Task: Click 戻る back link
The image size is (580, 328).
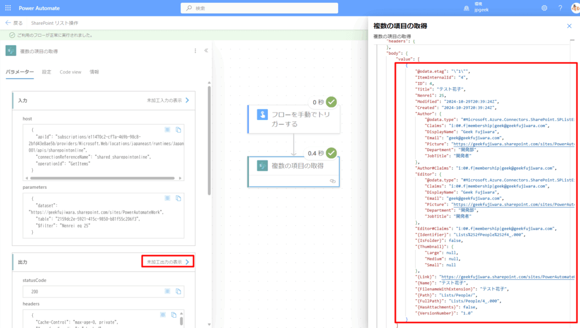Action: (x=18, y=23)
